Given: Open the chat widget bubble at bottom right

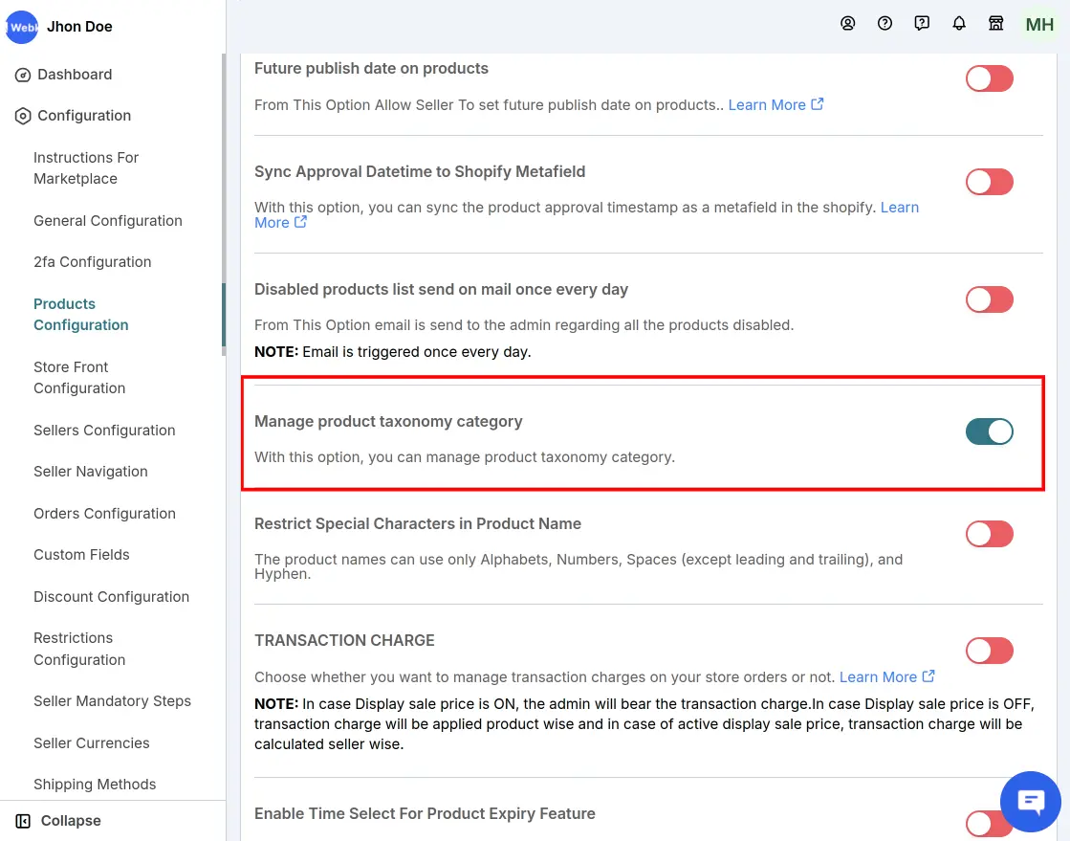Looking at the screenshot, I should pos(1031,801).
